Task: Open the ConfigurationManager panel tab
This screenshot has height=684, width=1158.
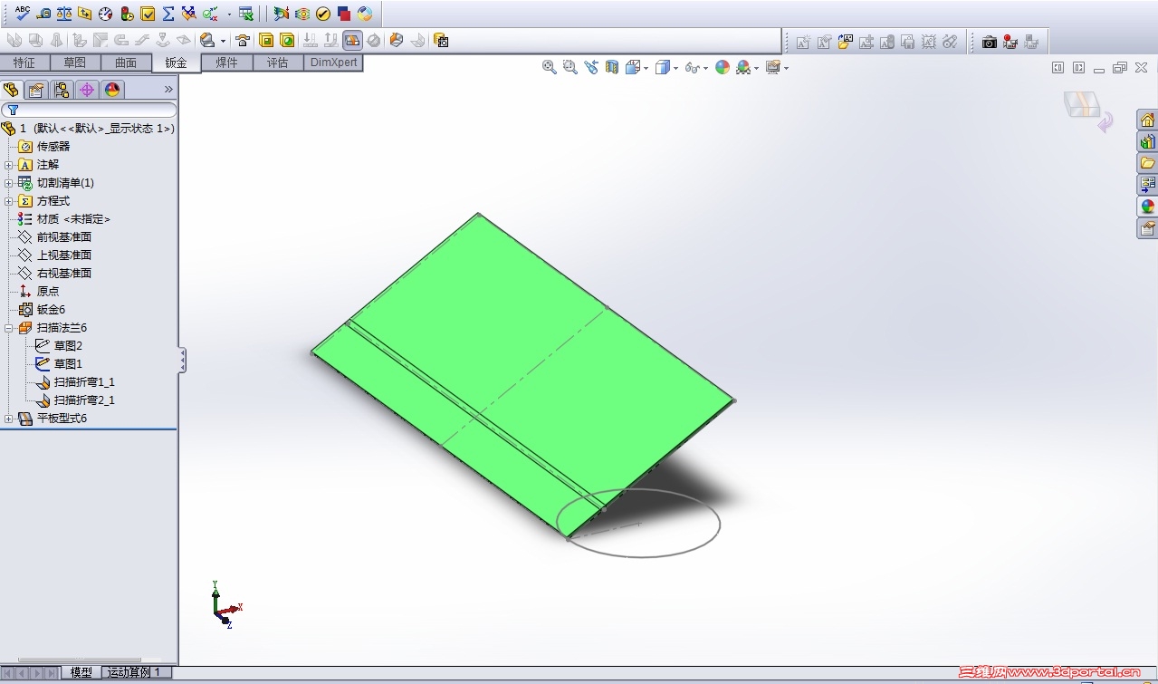Action: pyautogui.click(x=62, y=89)
